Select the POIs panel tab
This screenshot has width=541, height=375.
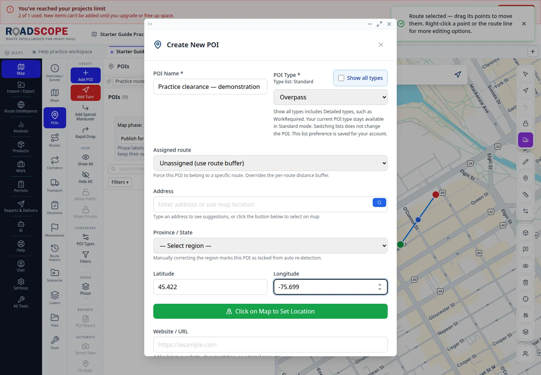[55, 118]
